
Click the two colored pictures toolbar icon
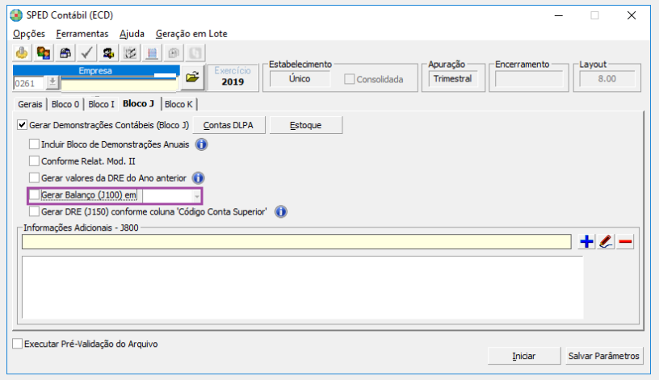tap(44, 53)
